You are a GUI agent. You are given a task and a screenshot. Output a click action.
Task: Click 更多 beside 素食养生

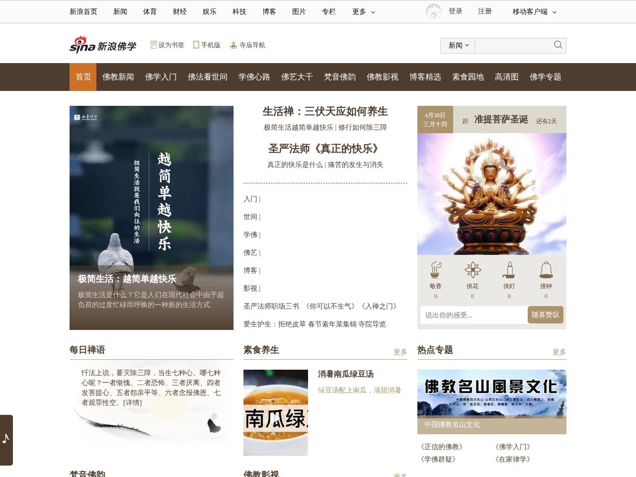400,352
